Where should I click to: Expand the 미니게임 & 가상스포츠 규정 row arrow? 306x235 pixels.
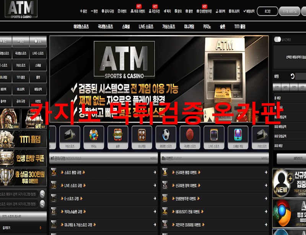point(155,225)
